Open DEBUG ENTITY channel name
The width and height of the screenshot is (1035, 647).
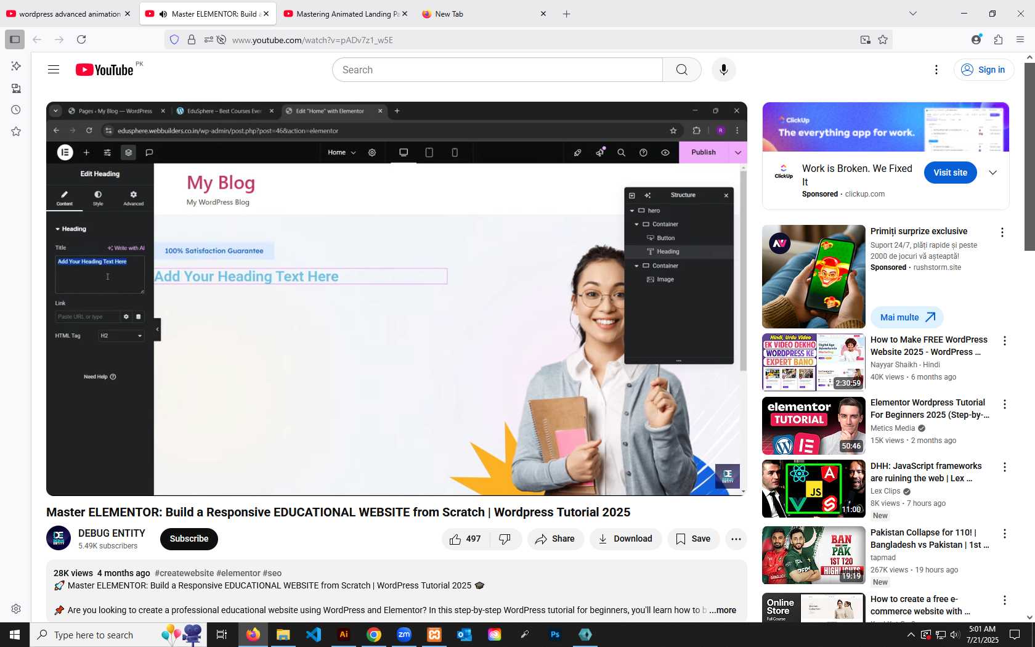[112, 533]
